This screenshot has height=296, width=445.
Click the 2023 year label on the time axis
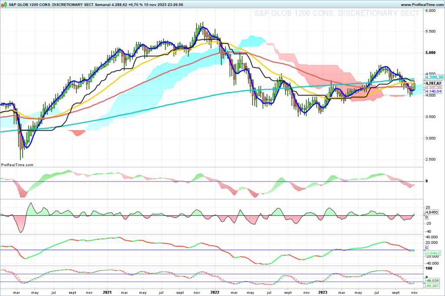[323, 293]
